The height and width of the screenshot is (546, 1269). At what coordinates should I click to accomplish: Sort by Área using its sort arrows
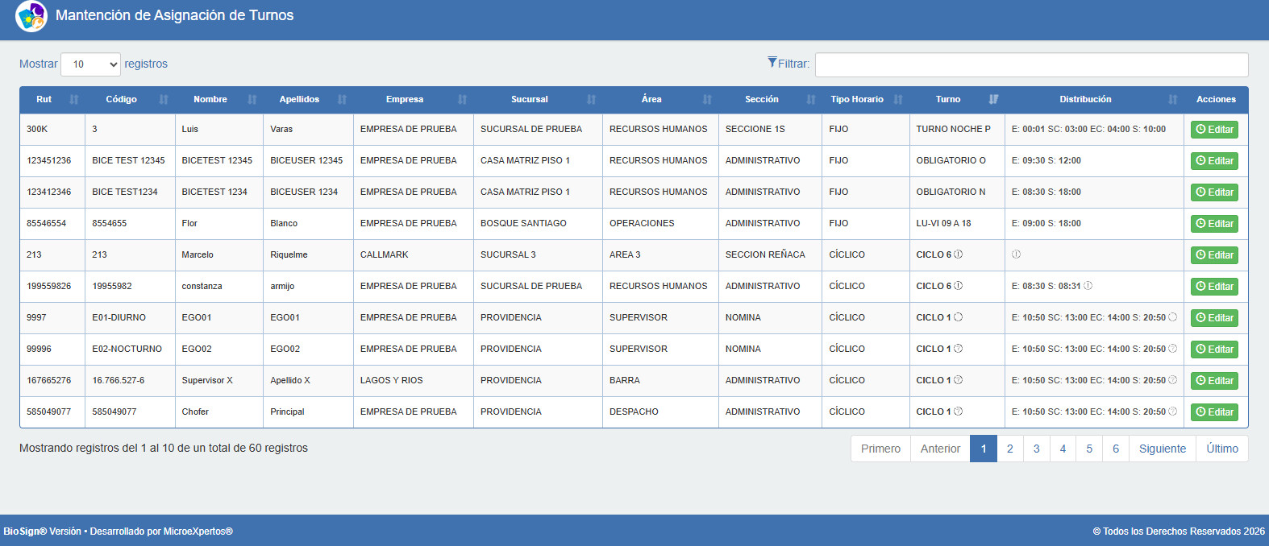(x=707, y=100)
